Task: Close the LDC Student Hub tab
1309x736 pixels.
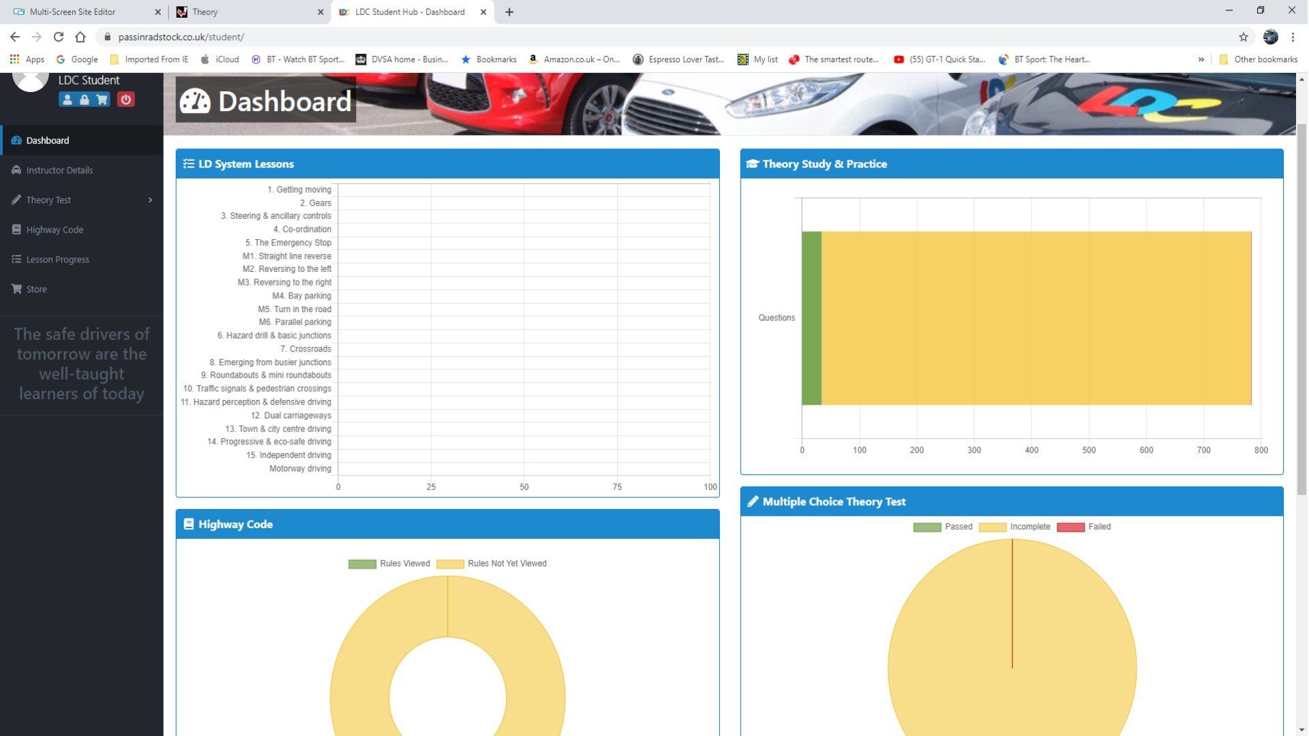Action: point(483,12)
